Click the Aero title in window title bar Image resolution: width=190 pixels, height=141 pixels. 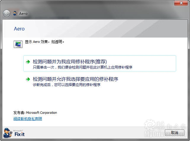(x=23, y=14)
